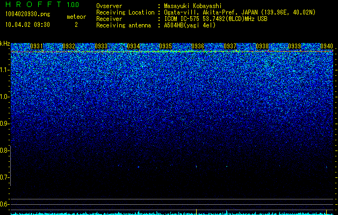Select observer name Masayuki Kobayashi
This screenshot has width=338, height=215.
coord(193,6)
